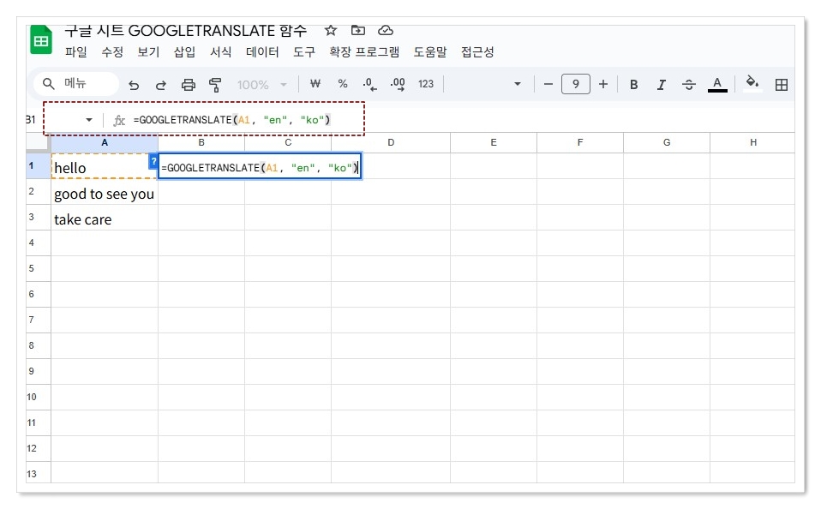This screenshot has height=509, width=821.
Task: Click the formula help question mark badge
Action: (153, 162)
